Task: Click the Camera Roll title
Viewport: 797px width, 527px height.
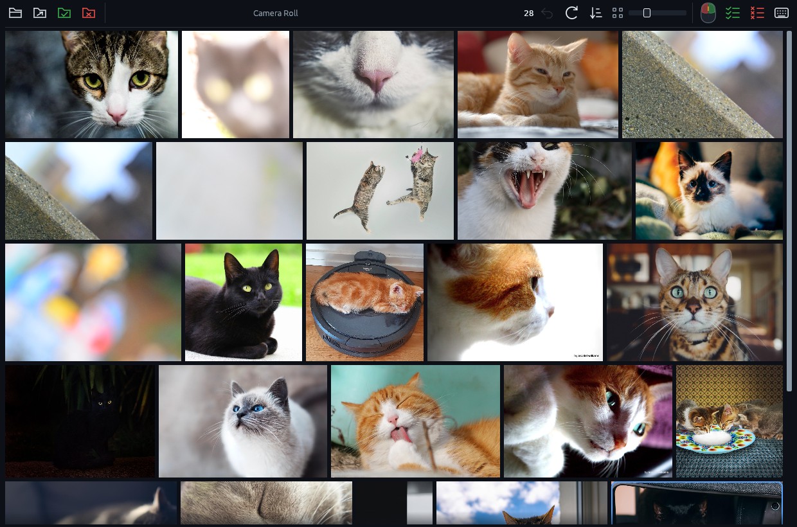Action: (276, 13)
